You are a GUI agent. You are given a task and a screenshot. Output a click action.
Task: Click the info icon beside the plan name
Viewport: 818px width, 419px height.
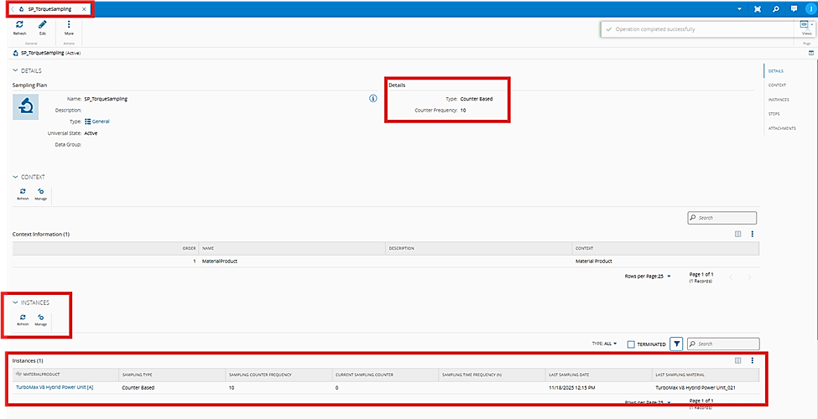[x=373, y=99]
